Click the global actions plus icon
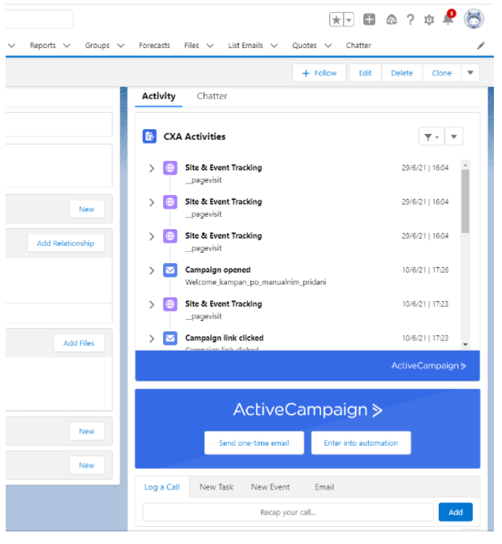502x544 pixels. (x=369, y=19)
